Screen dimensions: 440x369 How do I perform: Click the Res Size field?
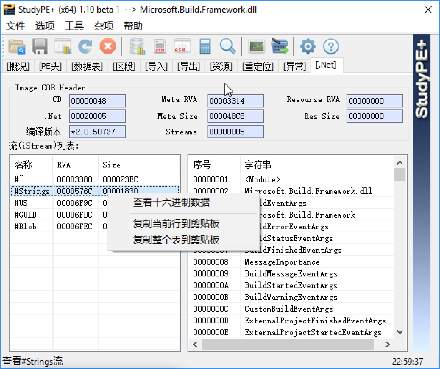coord(375,116)
